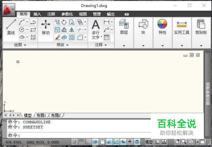This screenshot has width=212, height=147.
Task: Open the 特性 color wheel panel
Action: coord(162,27)
